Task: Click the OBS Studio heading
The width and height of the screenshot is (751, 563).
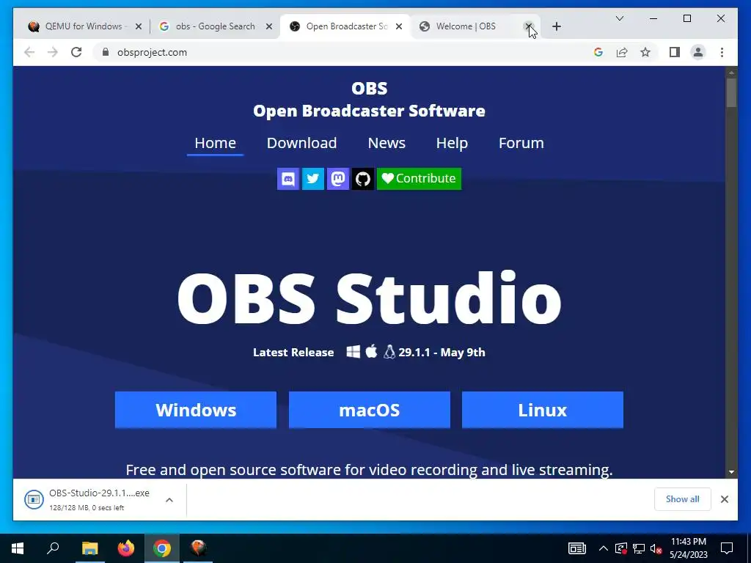Action: 370,299
